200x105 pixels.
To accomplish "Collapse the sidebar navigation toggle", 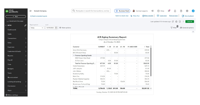I will (x=30, y=11).
